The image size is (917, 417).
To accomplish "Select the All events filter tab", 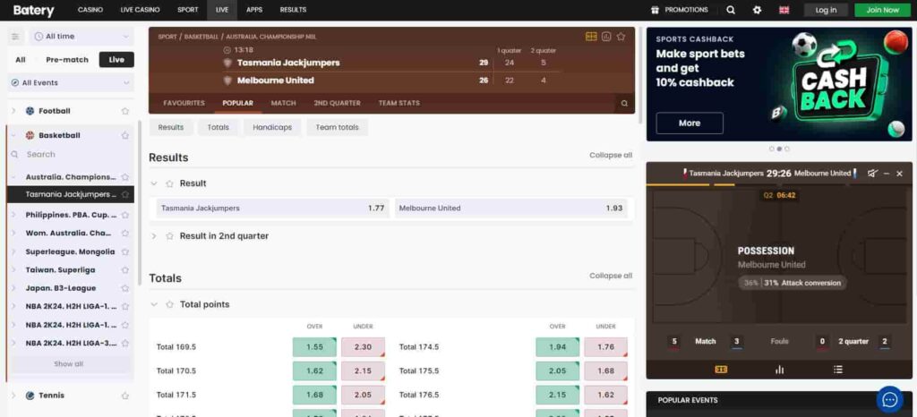I will [21, 60].
